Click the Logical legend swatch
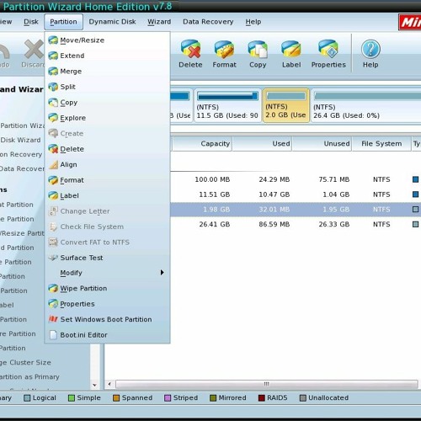Screen dimensions: 421x421 click(x=27, y=398)
